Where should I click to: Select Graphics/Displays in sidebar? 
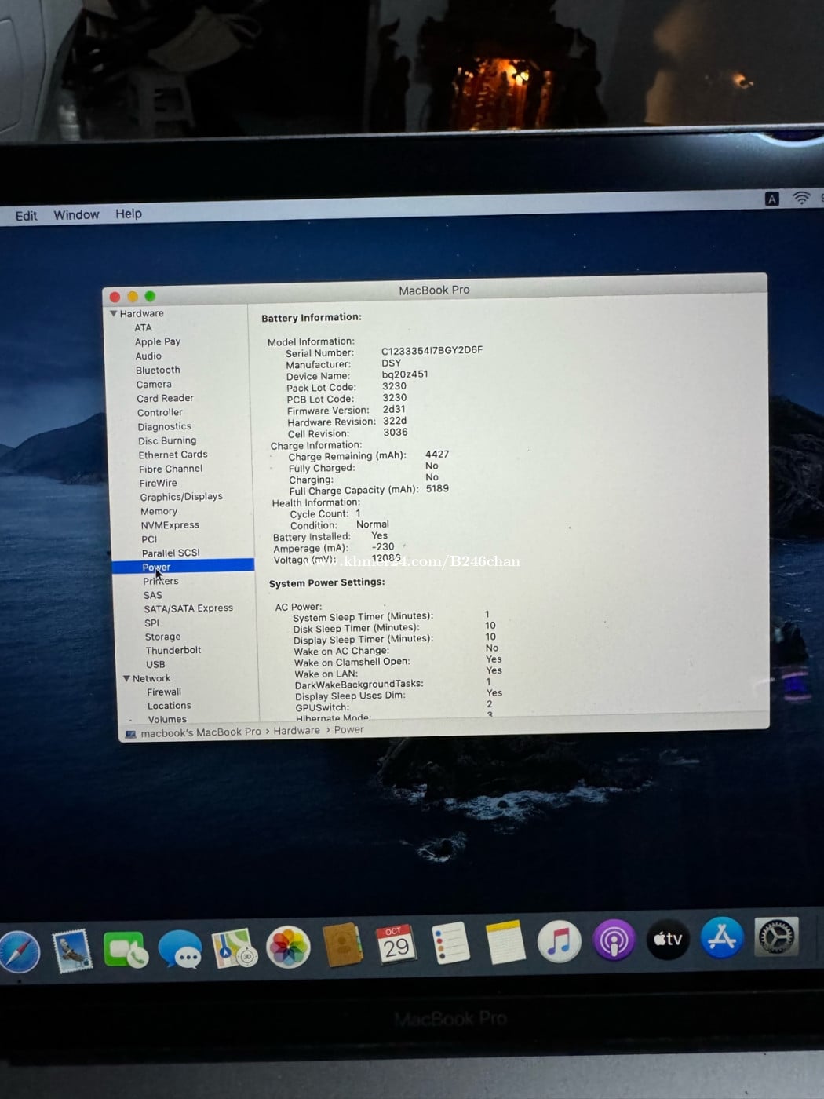pyautogui.click(x=181, y=497)
